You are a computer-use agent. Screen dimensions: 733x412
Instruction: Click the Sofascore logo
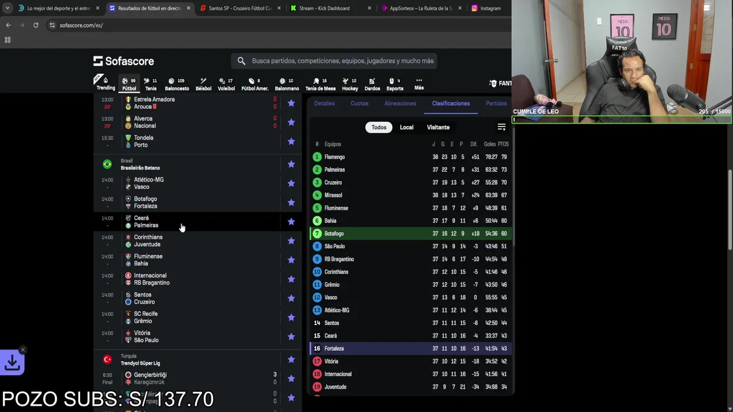click(x=124, y=61)
